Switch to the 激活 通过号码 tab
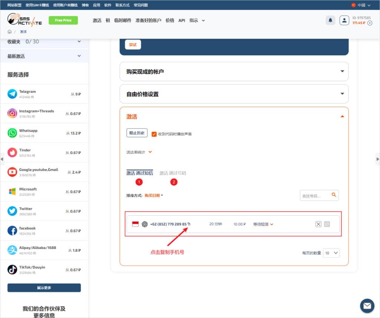Screen dimensions: 380x318 pos(173,173)
